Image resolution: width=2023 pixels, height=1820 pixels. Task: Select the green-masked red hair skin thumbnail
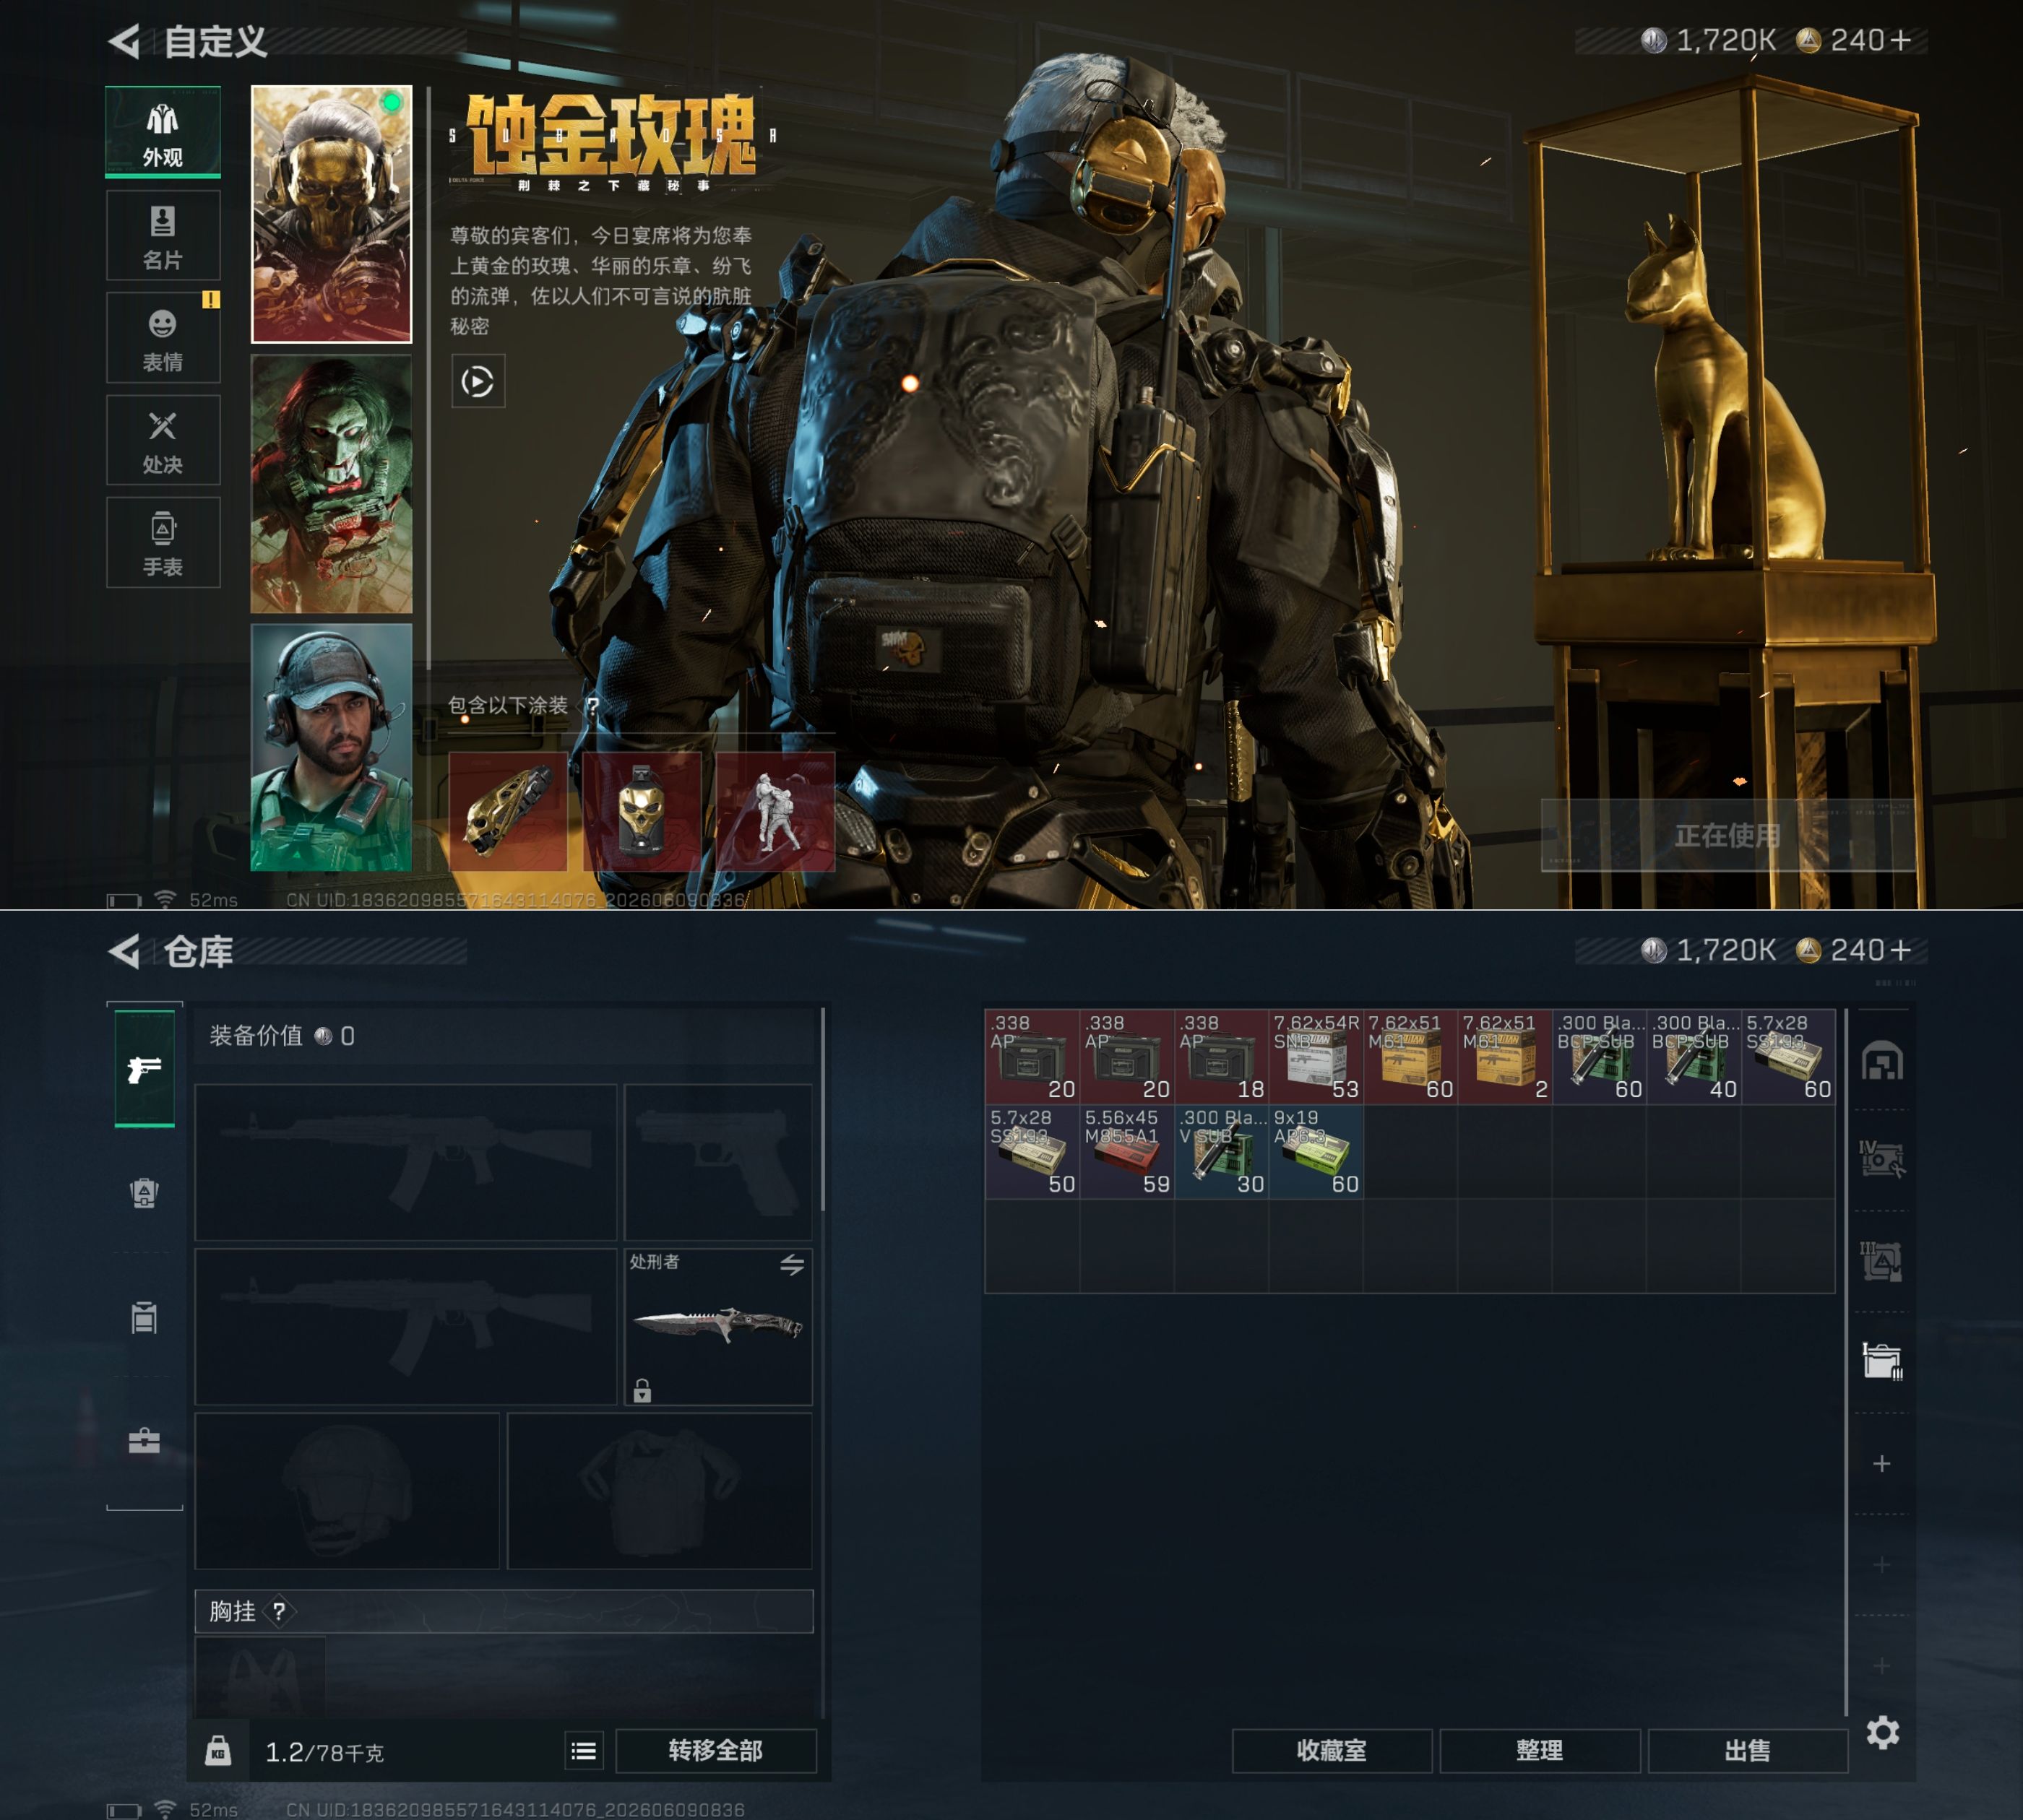331,484
